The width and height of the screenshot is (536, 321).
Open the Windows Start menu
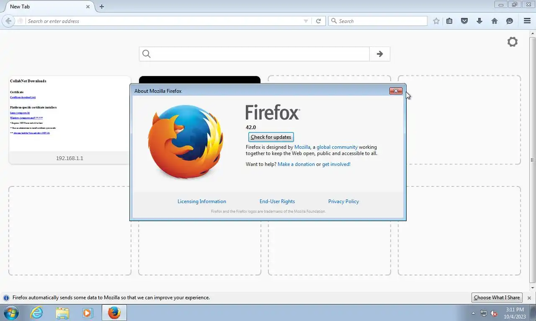11,313
